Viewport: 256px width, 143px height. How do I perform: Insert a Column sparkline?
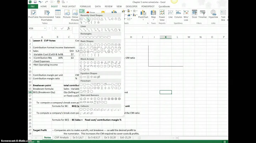178,14
